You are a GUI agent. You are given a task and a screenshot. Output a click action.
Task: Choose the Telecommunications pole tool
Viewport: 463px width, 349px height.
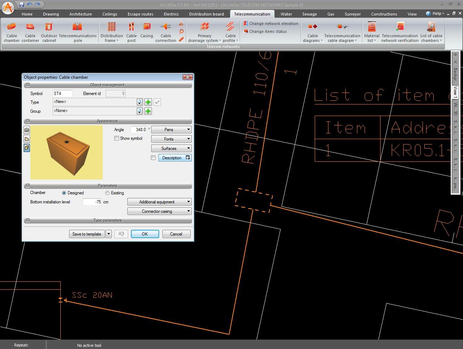tap(77, 32)
